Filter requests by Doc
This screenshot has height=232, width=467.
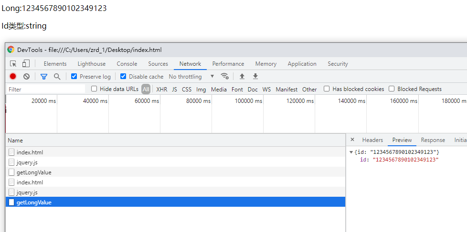tap(253, 89)
